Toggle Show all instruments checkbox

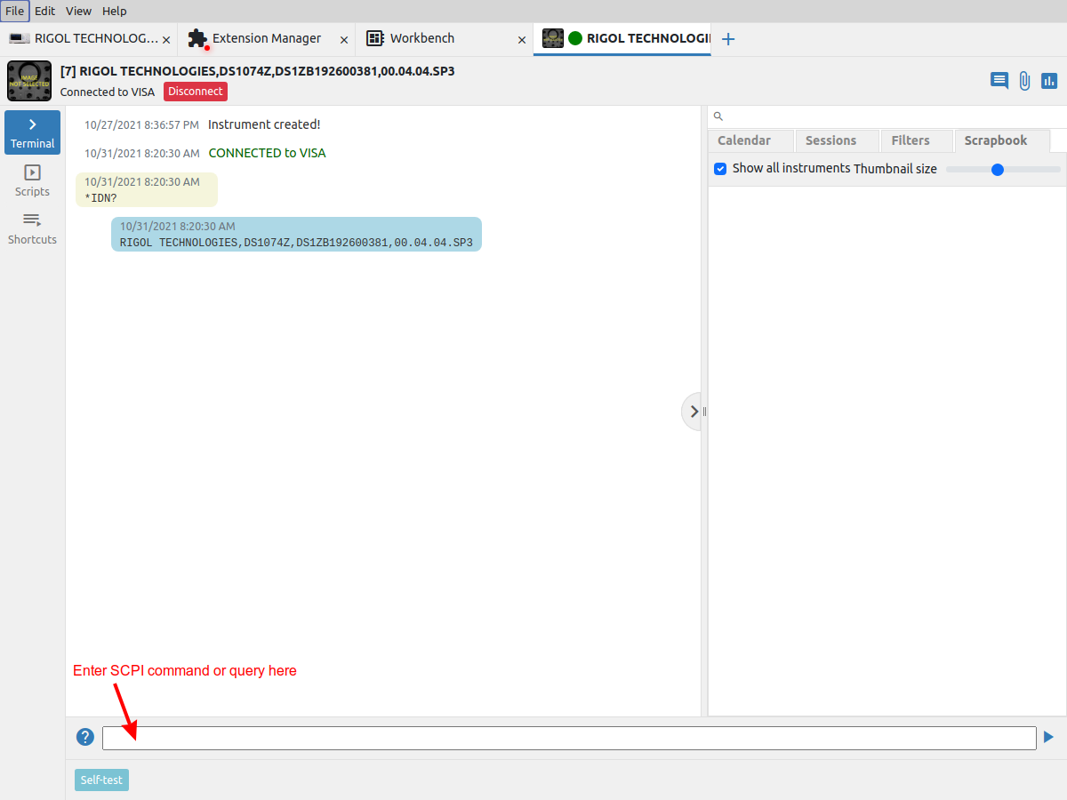point(721,168)
